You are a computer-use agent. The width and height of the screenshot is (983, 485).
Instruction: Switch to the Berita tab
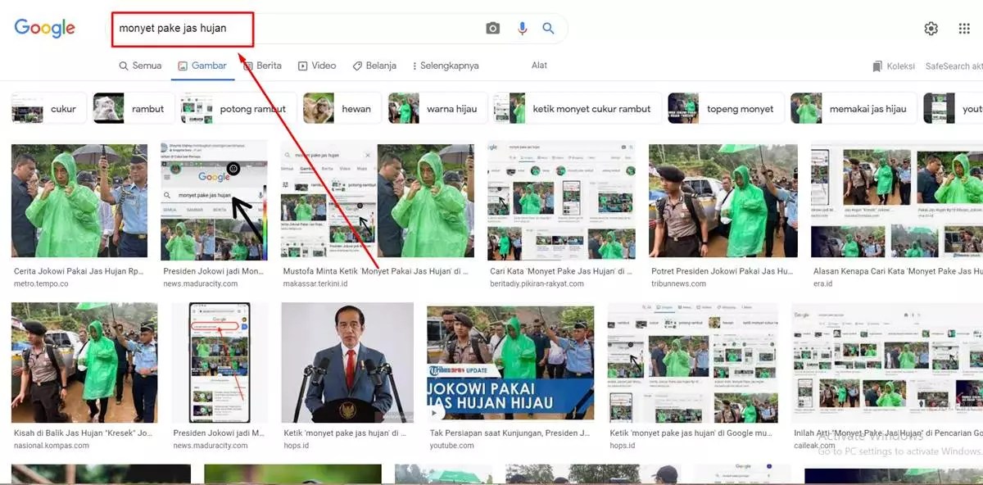(x=262, y=66)
